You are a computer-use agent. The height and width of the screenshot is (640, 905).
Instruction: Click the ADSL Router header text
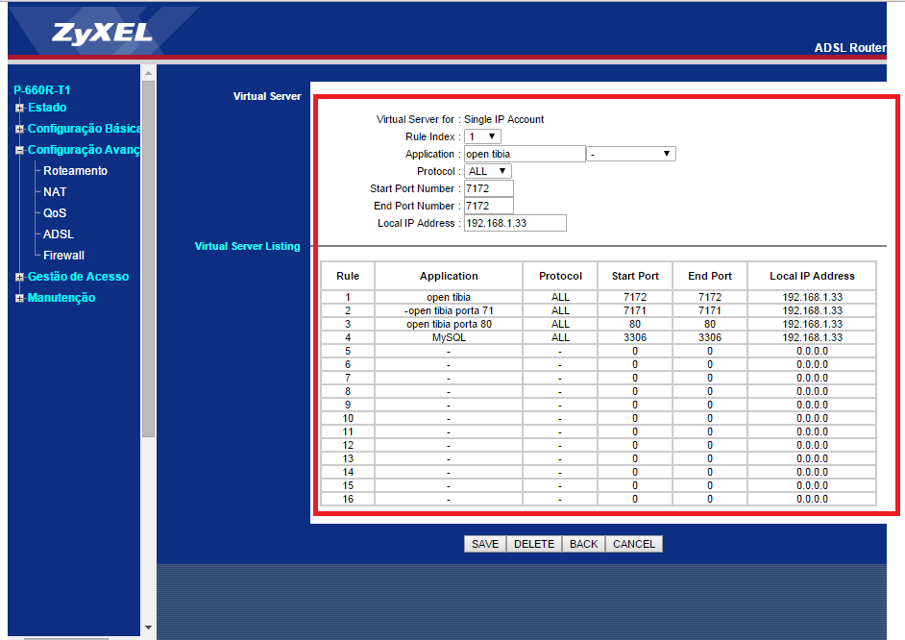coord(849,48)
